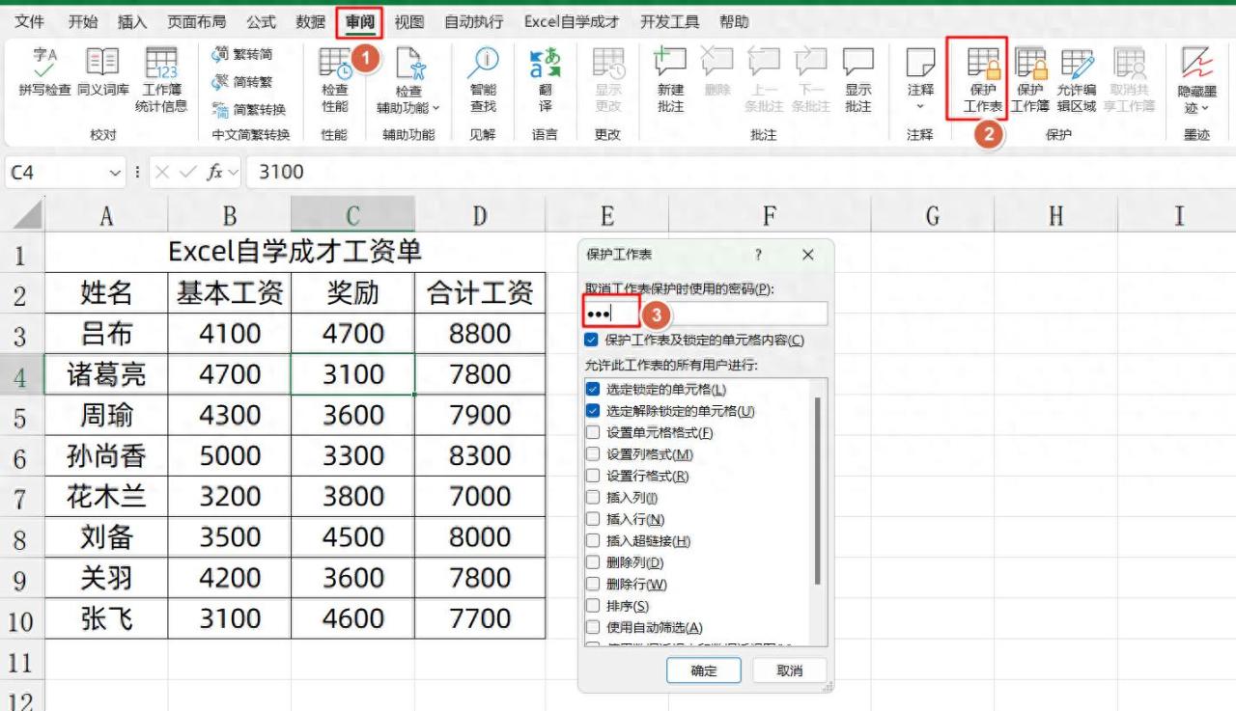Expand fx function dropdown arrow

pos(233,172)
